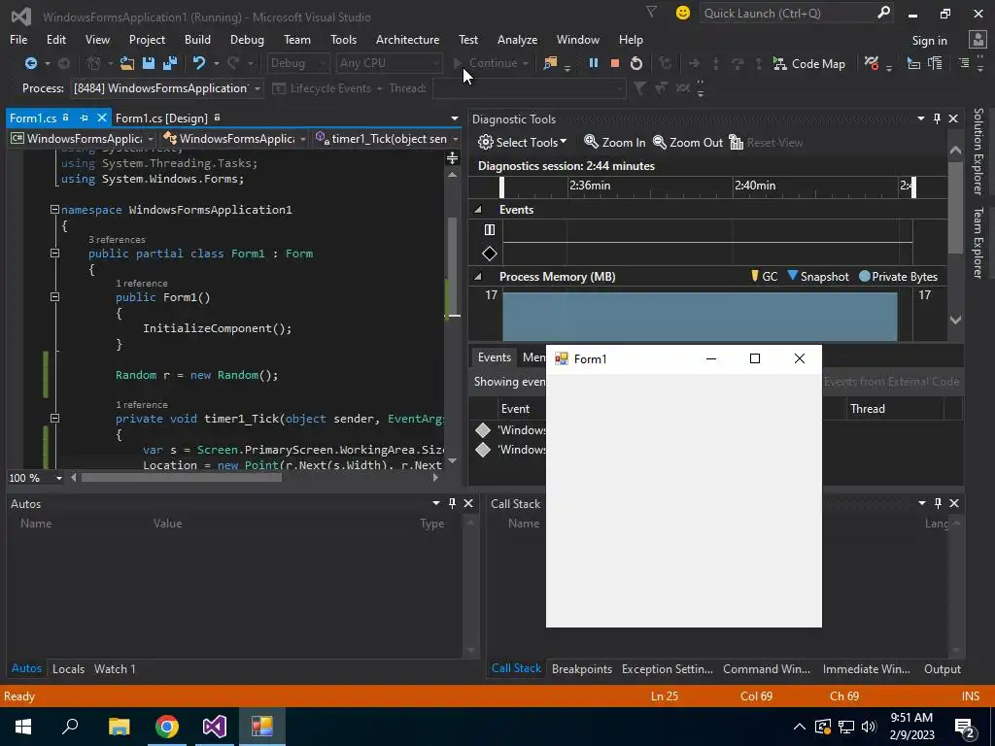Image resolution: width=995 pixels, height=746 pixels.
Task: Open the Process dropdown list
Action: tap(257, 88)
